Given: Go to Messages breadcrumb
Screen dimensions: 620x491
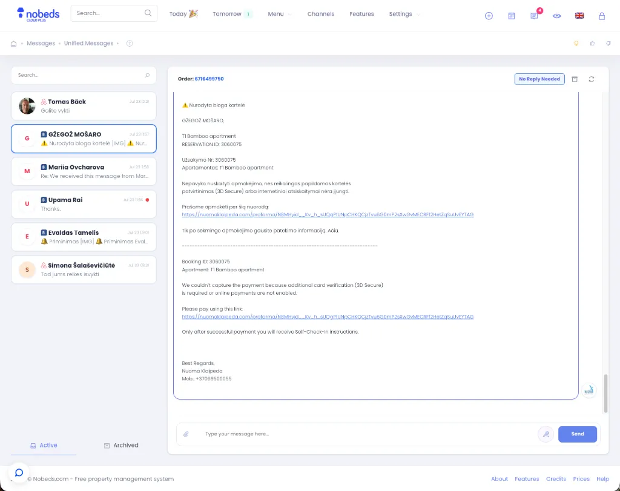Looking at the screenshot, I should (x=41, y=44).
